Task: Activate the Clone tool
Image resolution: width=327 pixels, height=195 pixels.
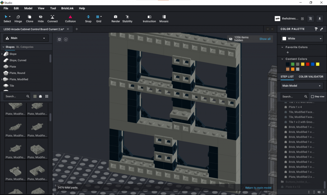Action: click(x=29, y=18)
